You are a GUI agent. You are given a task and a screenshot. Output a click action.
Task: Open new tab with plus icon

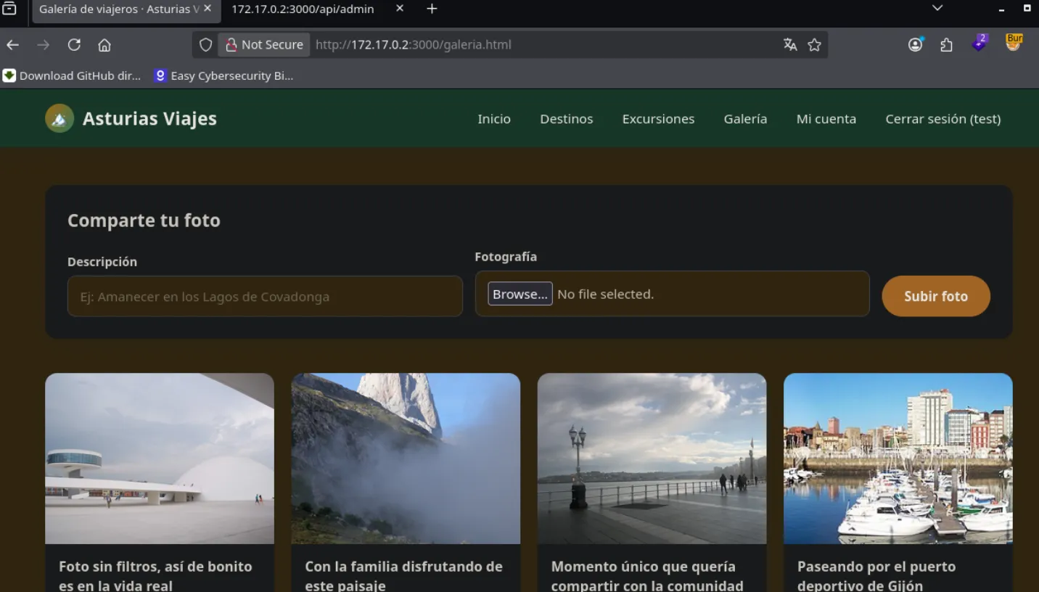coord(432,9)
